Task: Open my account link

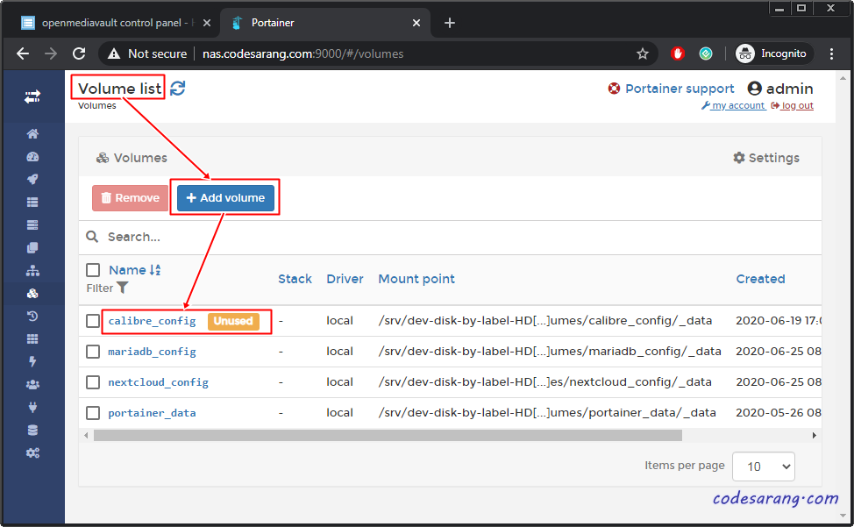Action: point(733,105)
